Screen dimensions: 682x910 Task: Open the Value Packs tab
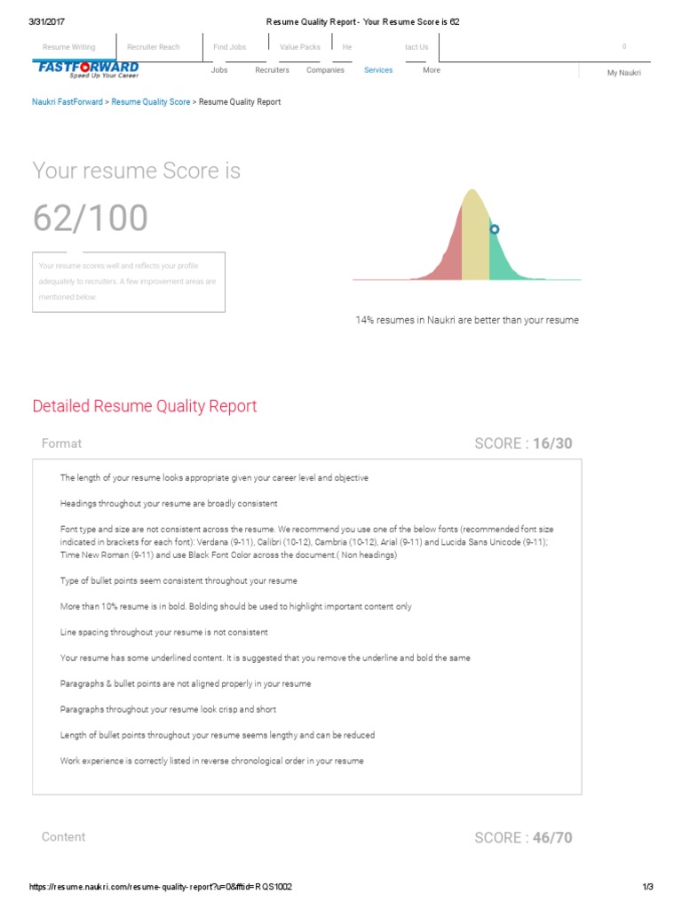[299, 47]
